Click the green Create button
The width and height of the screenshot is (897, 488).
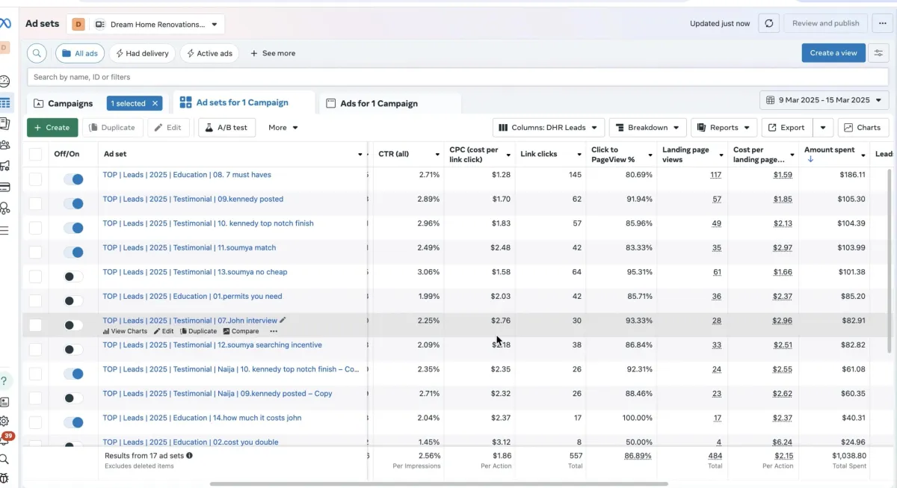(52, 128)
